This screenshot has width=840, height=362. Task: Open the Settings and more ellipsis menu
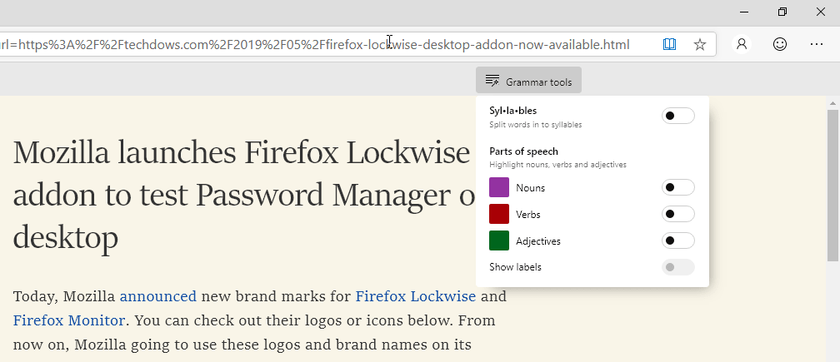(x=817, y=44)
